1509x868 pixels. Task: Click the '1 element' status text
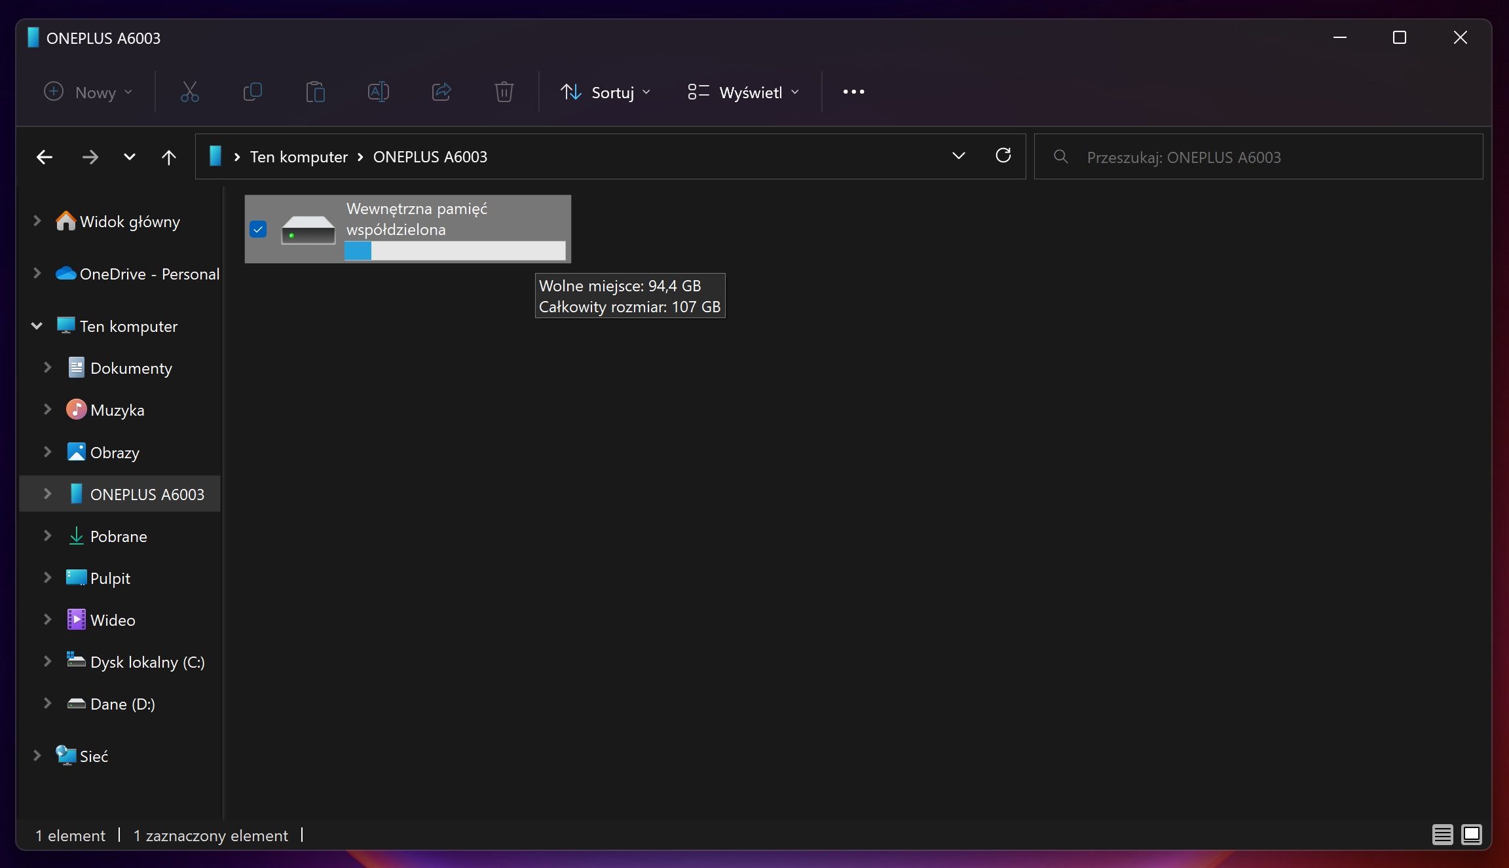[70, 835]
